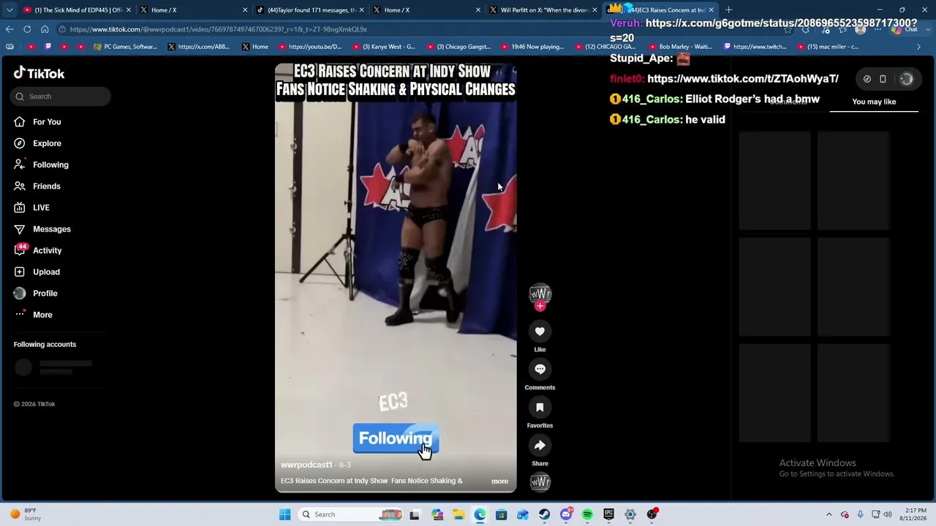Open the video Comments bubble
This screenshot has height=526, width=936.
[540, 370]
